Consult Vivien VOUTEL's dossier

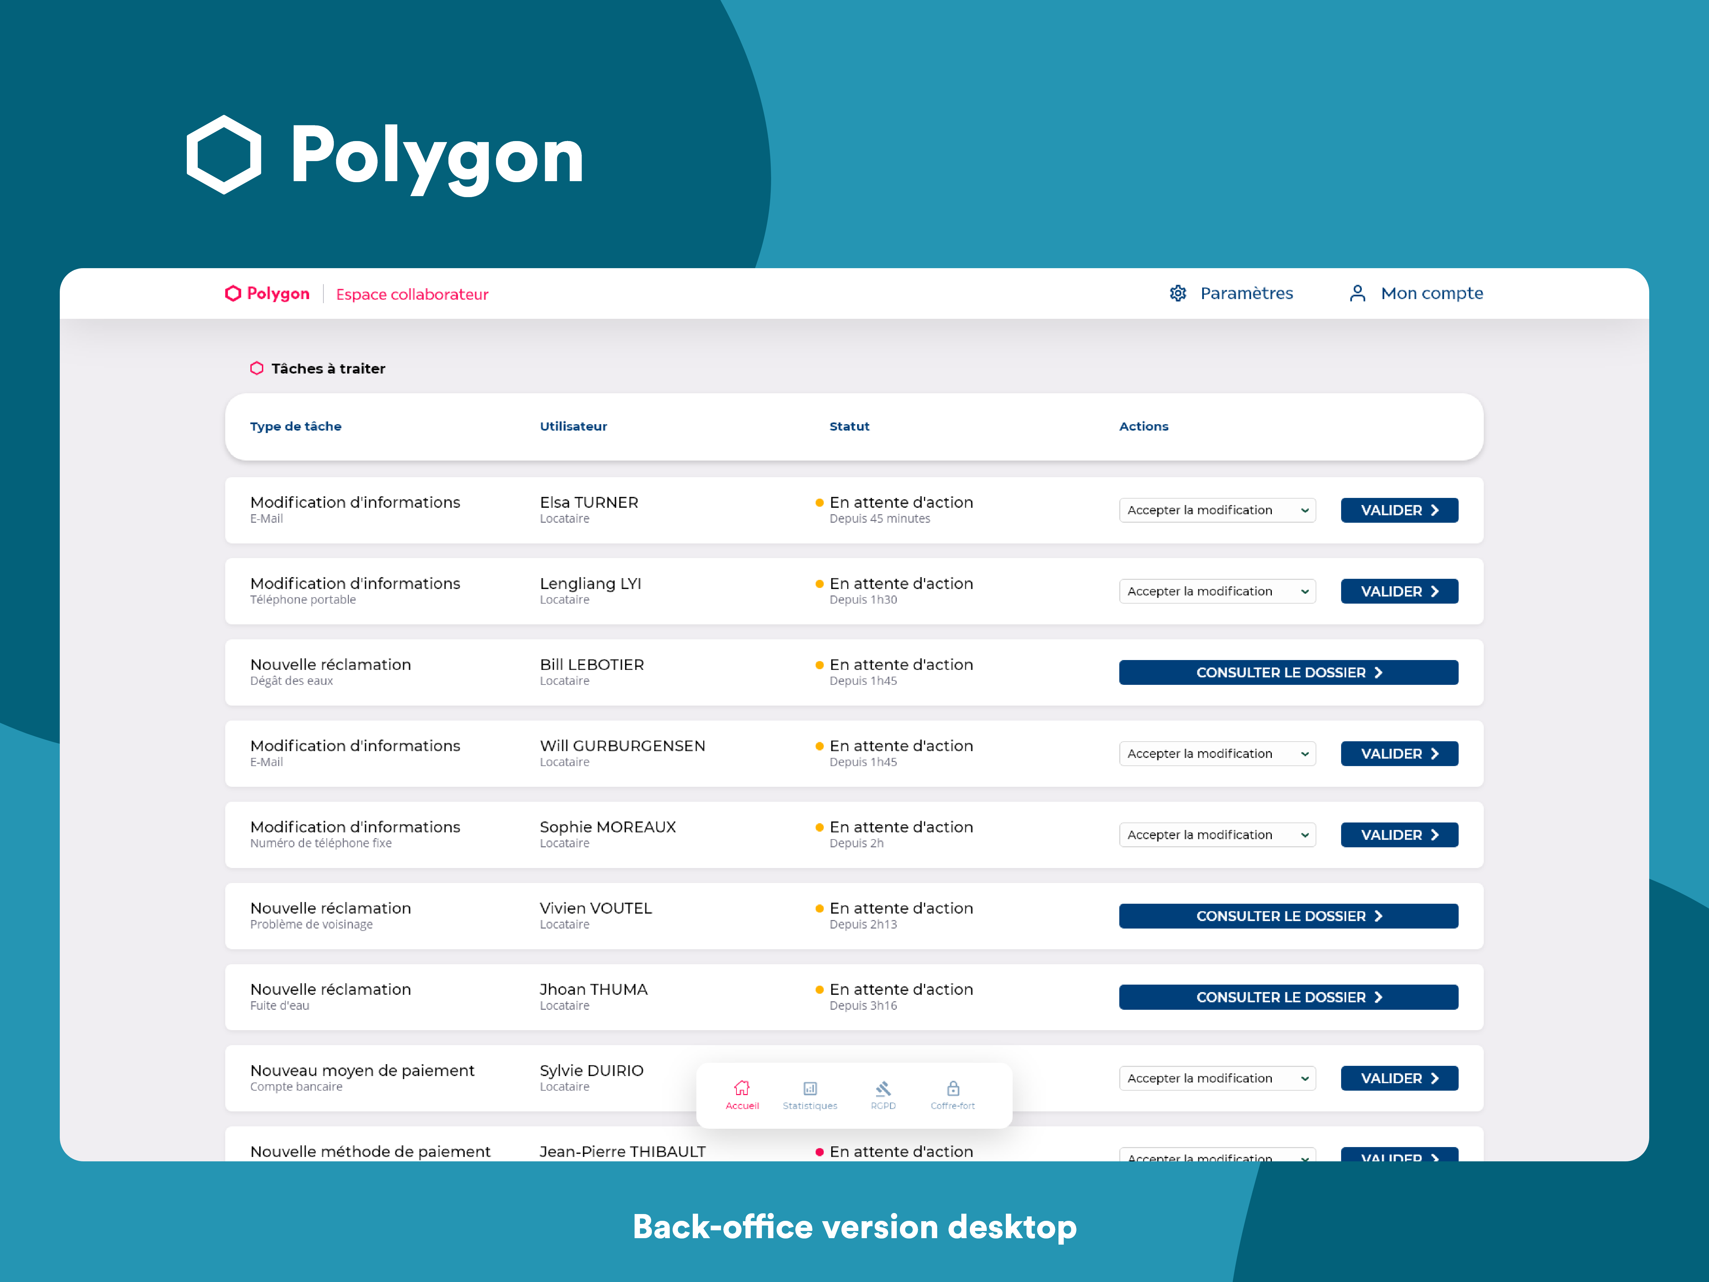[x=1289, y=916]
